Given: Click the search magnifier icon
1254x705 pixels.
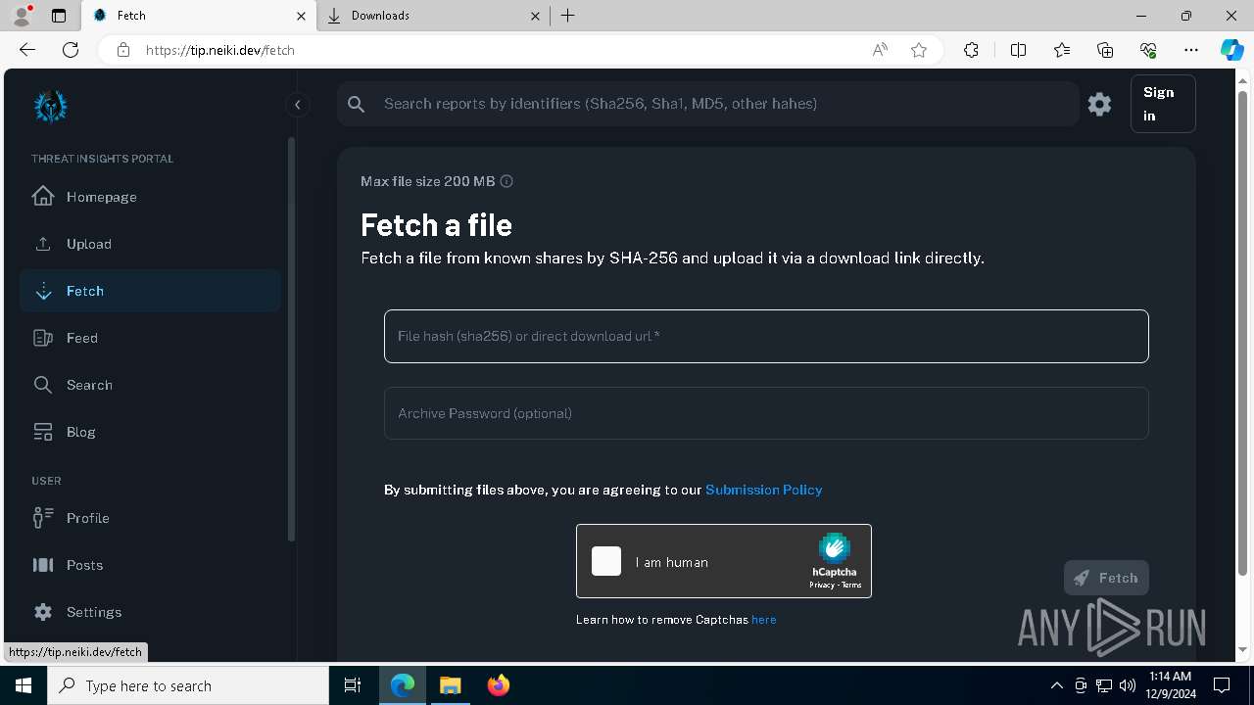Looking at the screenshot, I should click(x=357, y=104).
